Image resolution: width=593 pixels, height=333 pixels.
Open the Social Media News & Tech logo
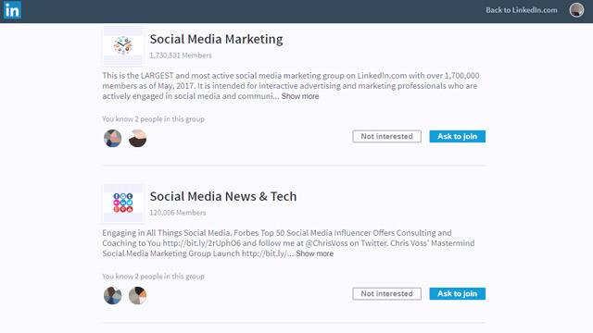coord(123,203)
